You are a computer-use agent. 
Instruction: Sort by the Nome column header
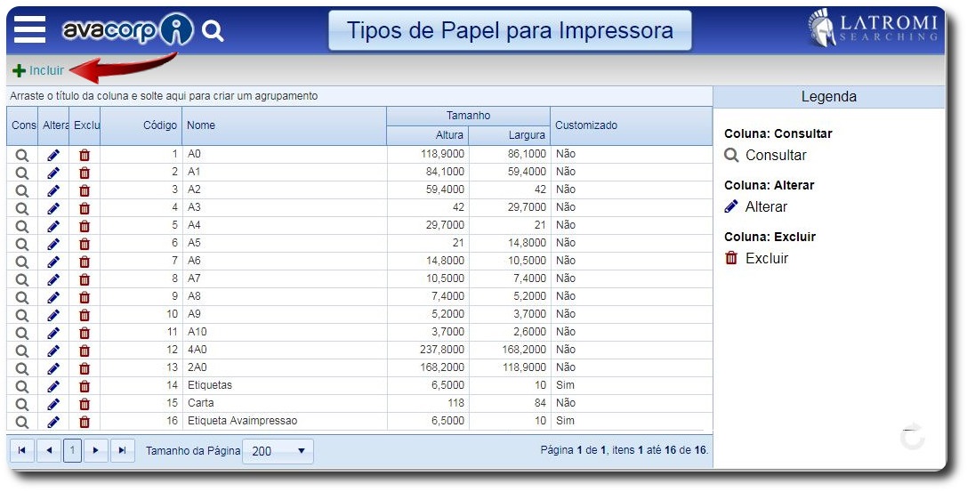[285, 125]
